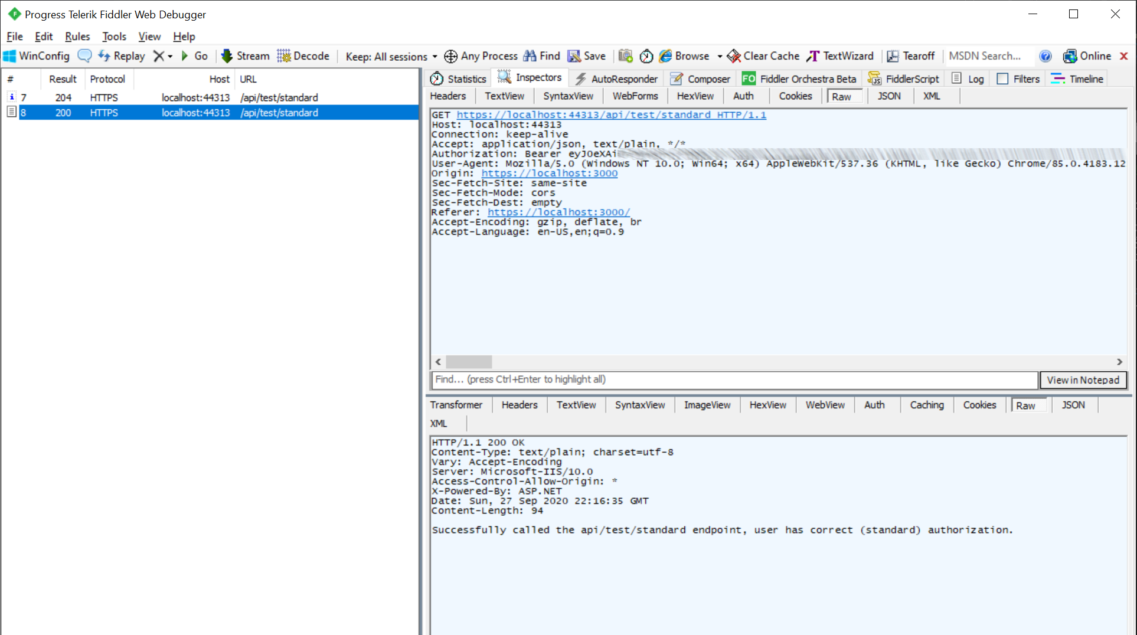Open the Referer localhost:3000/ link
The height and width of the screenshot is (635, 1137).
[x=558, y=212]
